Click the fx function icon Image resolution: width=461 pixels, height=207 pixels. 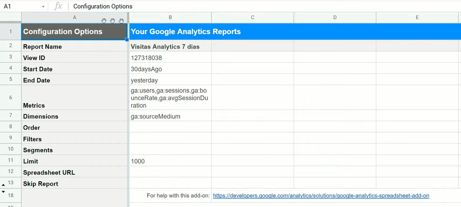coord(58,6)
